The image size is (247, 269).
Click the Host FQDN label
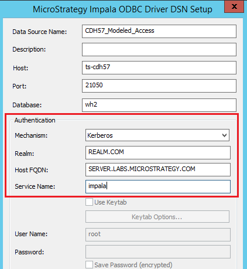(32, 170)
